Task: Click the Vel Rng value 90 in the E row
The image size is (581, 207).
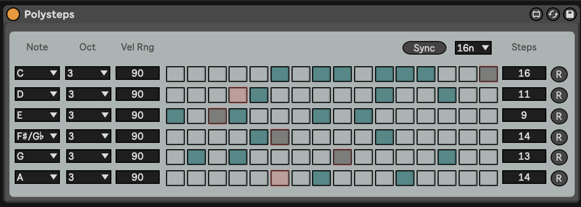Action: click(138, 115)
